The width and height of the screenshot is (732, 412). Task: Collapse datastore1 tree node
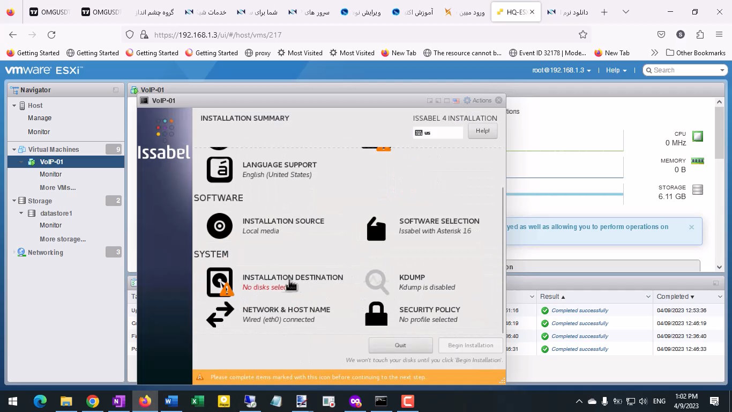[21, 214]
